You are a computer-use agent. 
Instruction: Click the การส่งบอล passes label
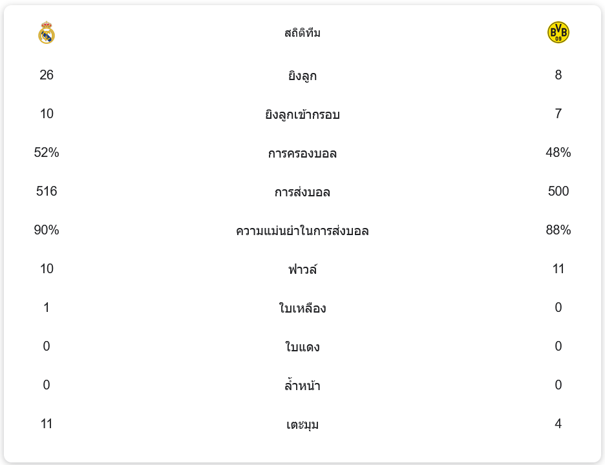[x=302, y=192]
